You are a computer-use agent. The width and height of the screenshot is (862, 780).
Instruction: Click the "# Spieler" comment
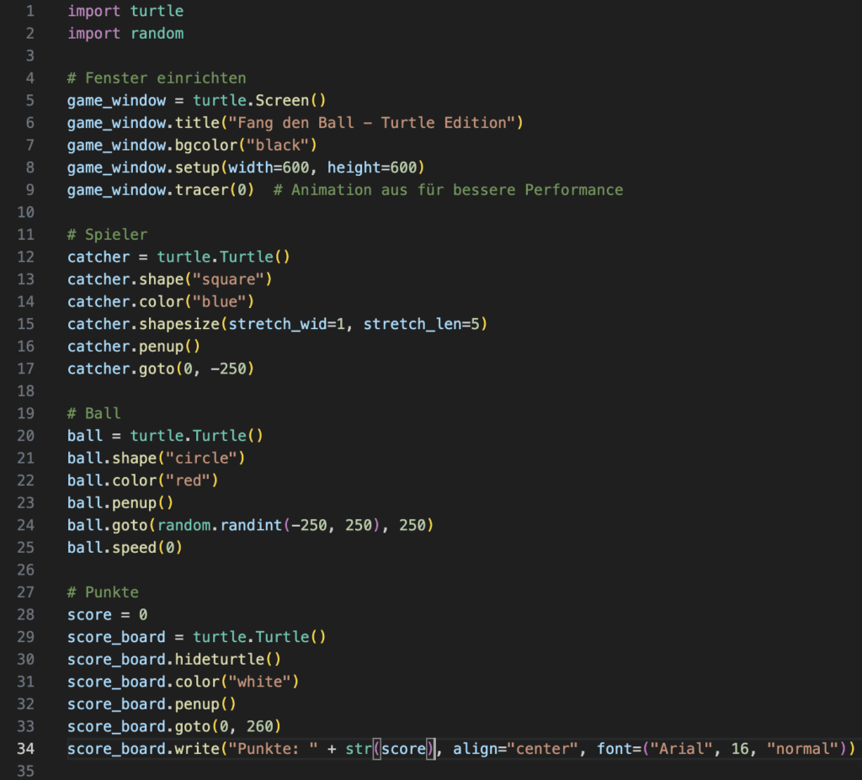107,235
